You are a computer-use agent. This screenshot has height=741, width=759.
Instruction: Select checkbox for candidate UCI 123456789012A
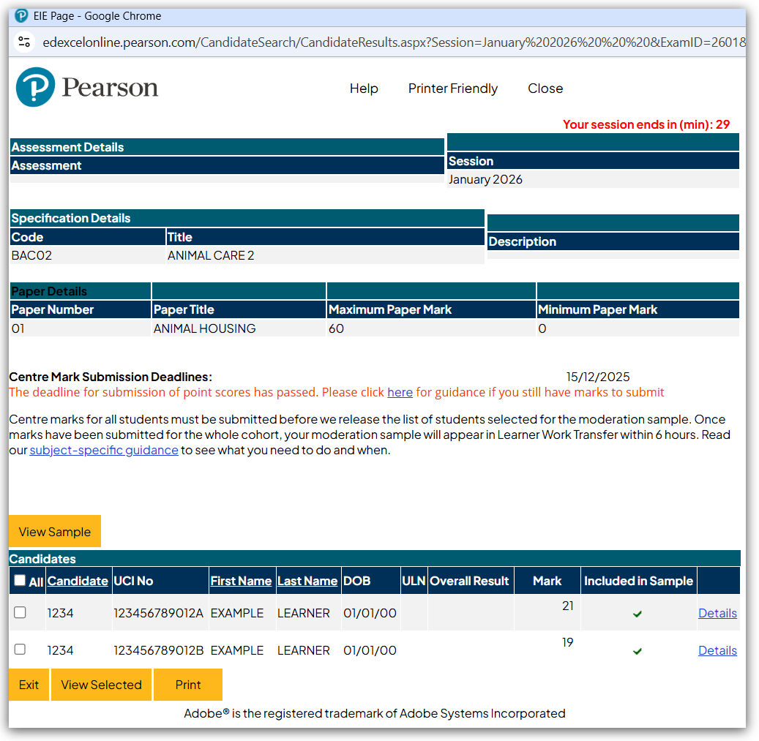pos(20,613)
